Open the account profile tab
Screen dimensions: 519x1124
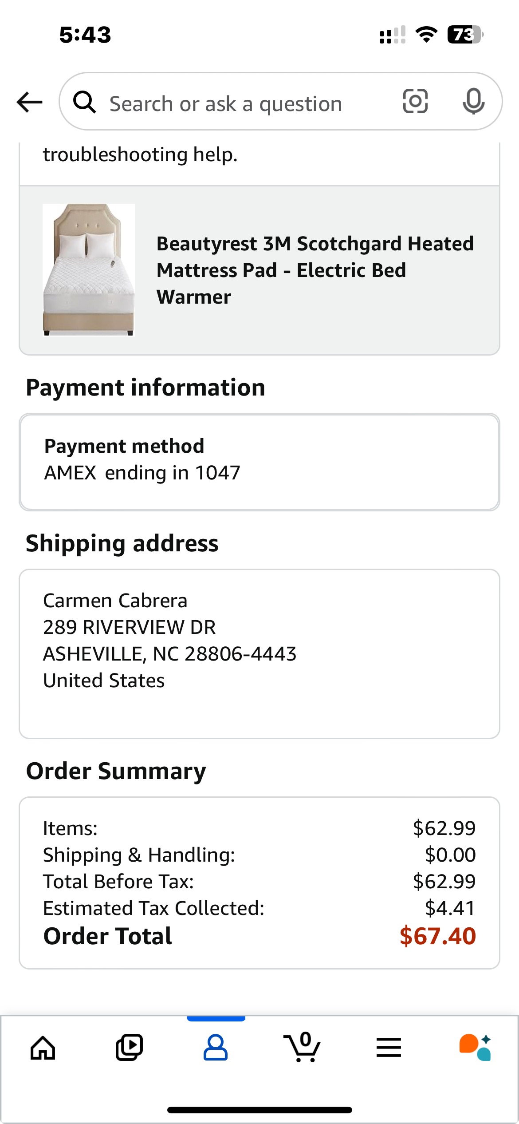click(216, 1048)
